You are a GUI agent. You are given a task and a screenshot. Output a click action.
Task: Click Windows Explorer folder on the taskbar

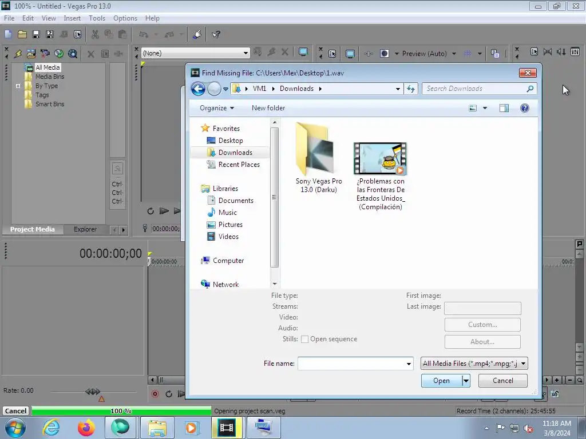click(x=157, y=428)
